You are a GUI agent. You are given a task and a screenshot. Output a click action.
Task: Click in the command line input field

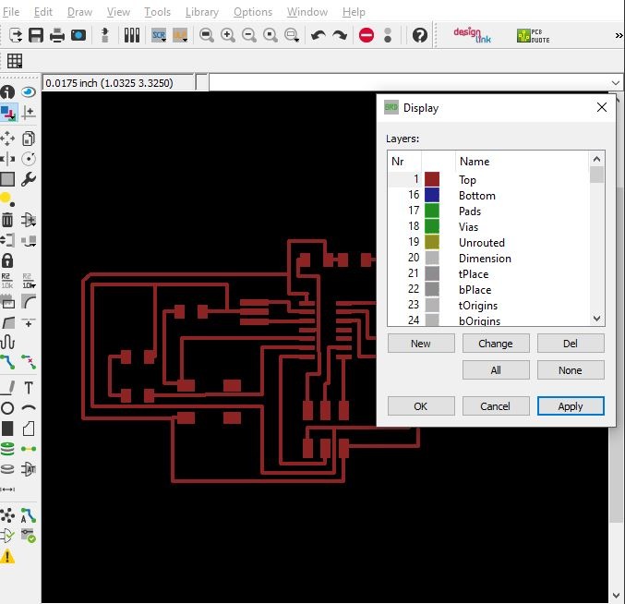[x=410, y=83]
